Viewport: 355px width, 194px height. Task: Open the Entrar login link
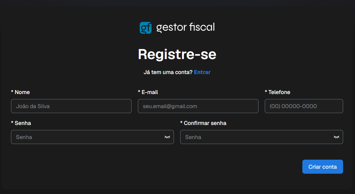[x=202, y=72]
